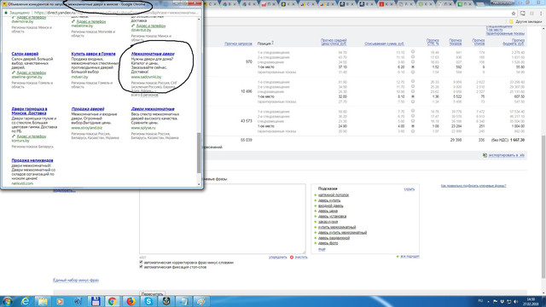
Task: Click 'экспортировать в xls' link
Action: point(506,155)
